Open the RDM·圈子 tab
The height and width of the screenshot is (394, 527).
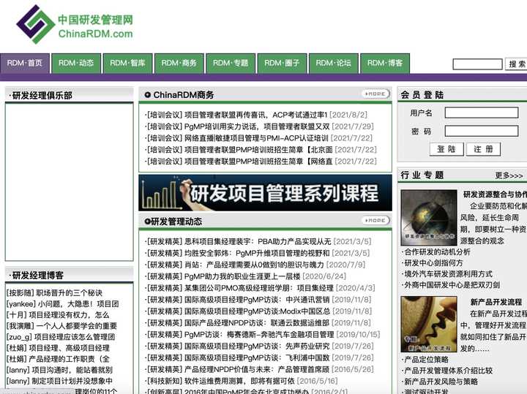click(x=282, y=63)
